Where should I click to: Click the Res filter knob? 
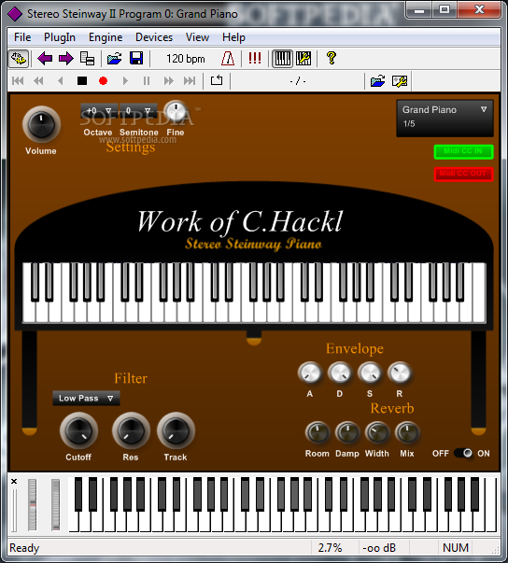coord(131,430)
